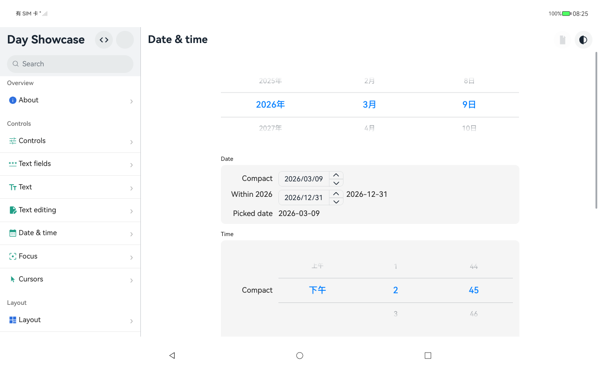Viewport: 599px width, 374px height.
Task: Tap the circular Home navigation button
Action: click(x=299, y=355)
